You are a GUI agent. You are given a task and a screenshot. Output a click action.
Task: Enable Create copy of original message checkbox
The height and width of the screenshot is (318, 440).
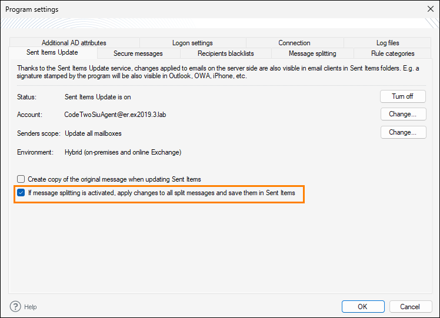click(x=21, y=179)
